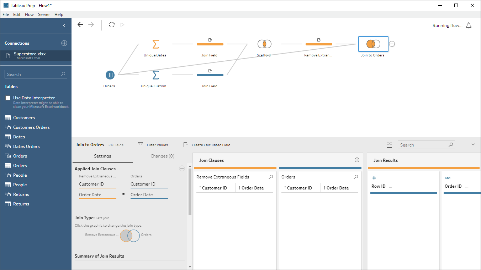Select the Scaffold join step
This screenshot has width=481, height=270.
point(264,44)
